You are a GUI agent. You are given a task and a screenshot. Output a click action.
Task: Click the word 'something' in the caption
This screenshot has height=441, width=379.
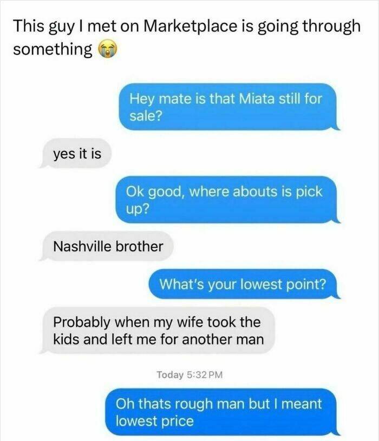53,50
